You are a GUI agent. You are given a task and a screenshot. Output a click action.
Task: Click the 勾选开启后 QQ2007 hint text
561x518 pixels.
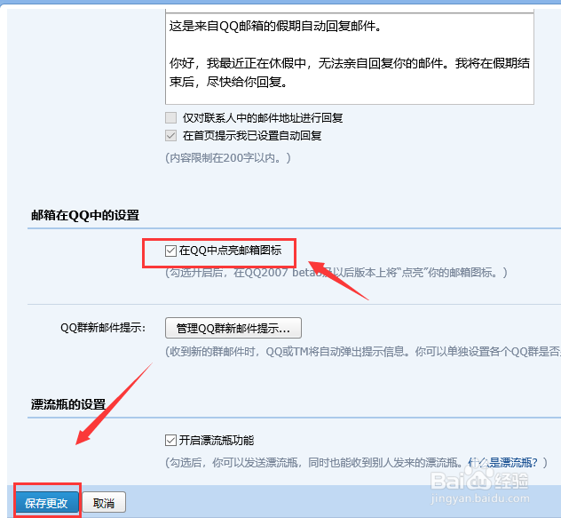point(336,273)
